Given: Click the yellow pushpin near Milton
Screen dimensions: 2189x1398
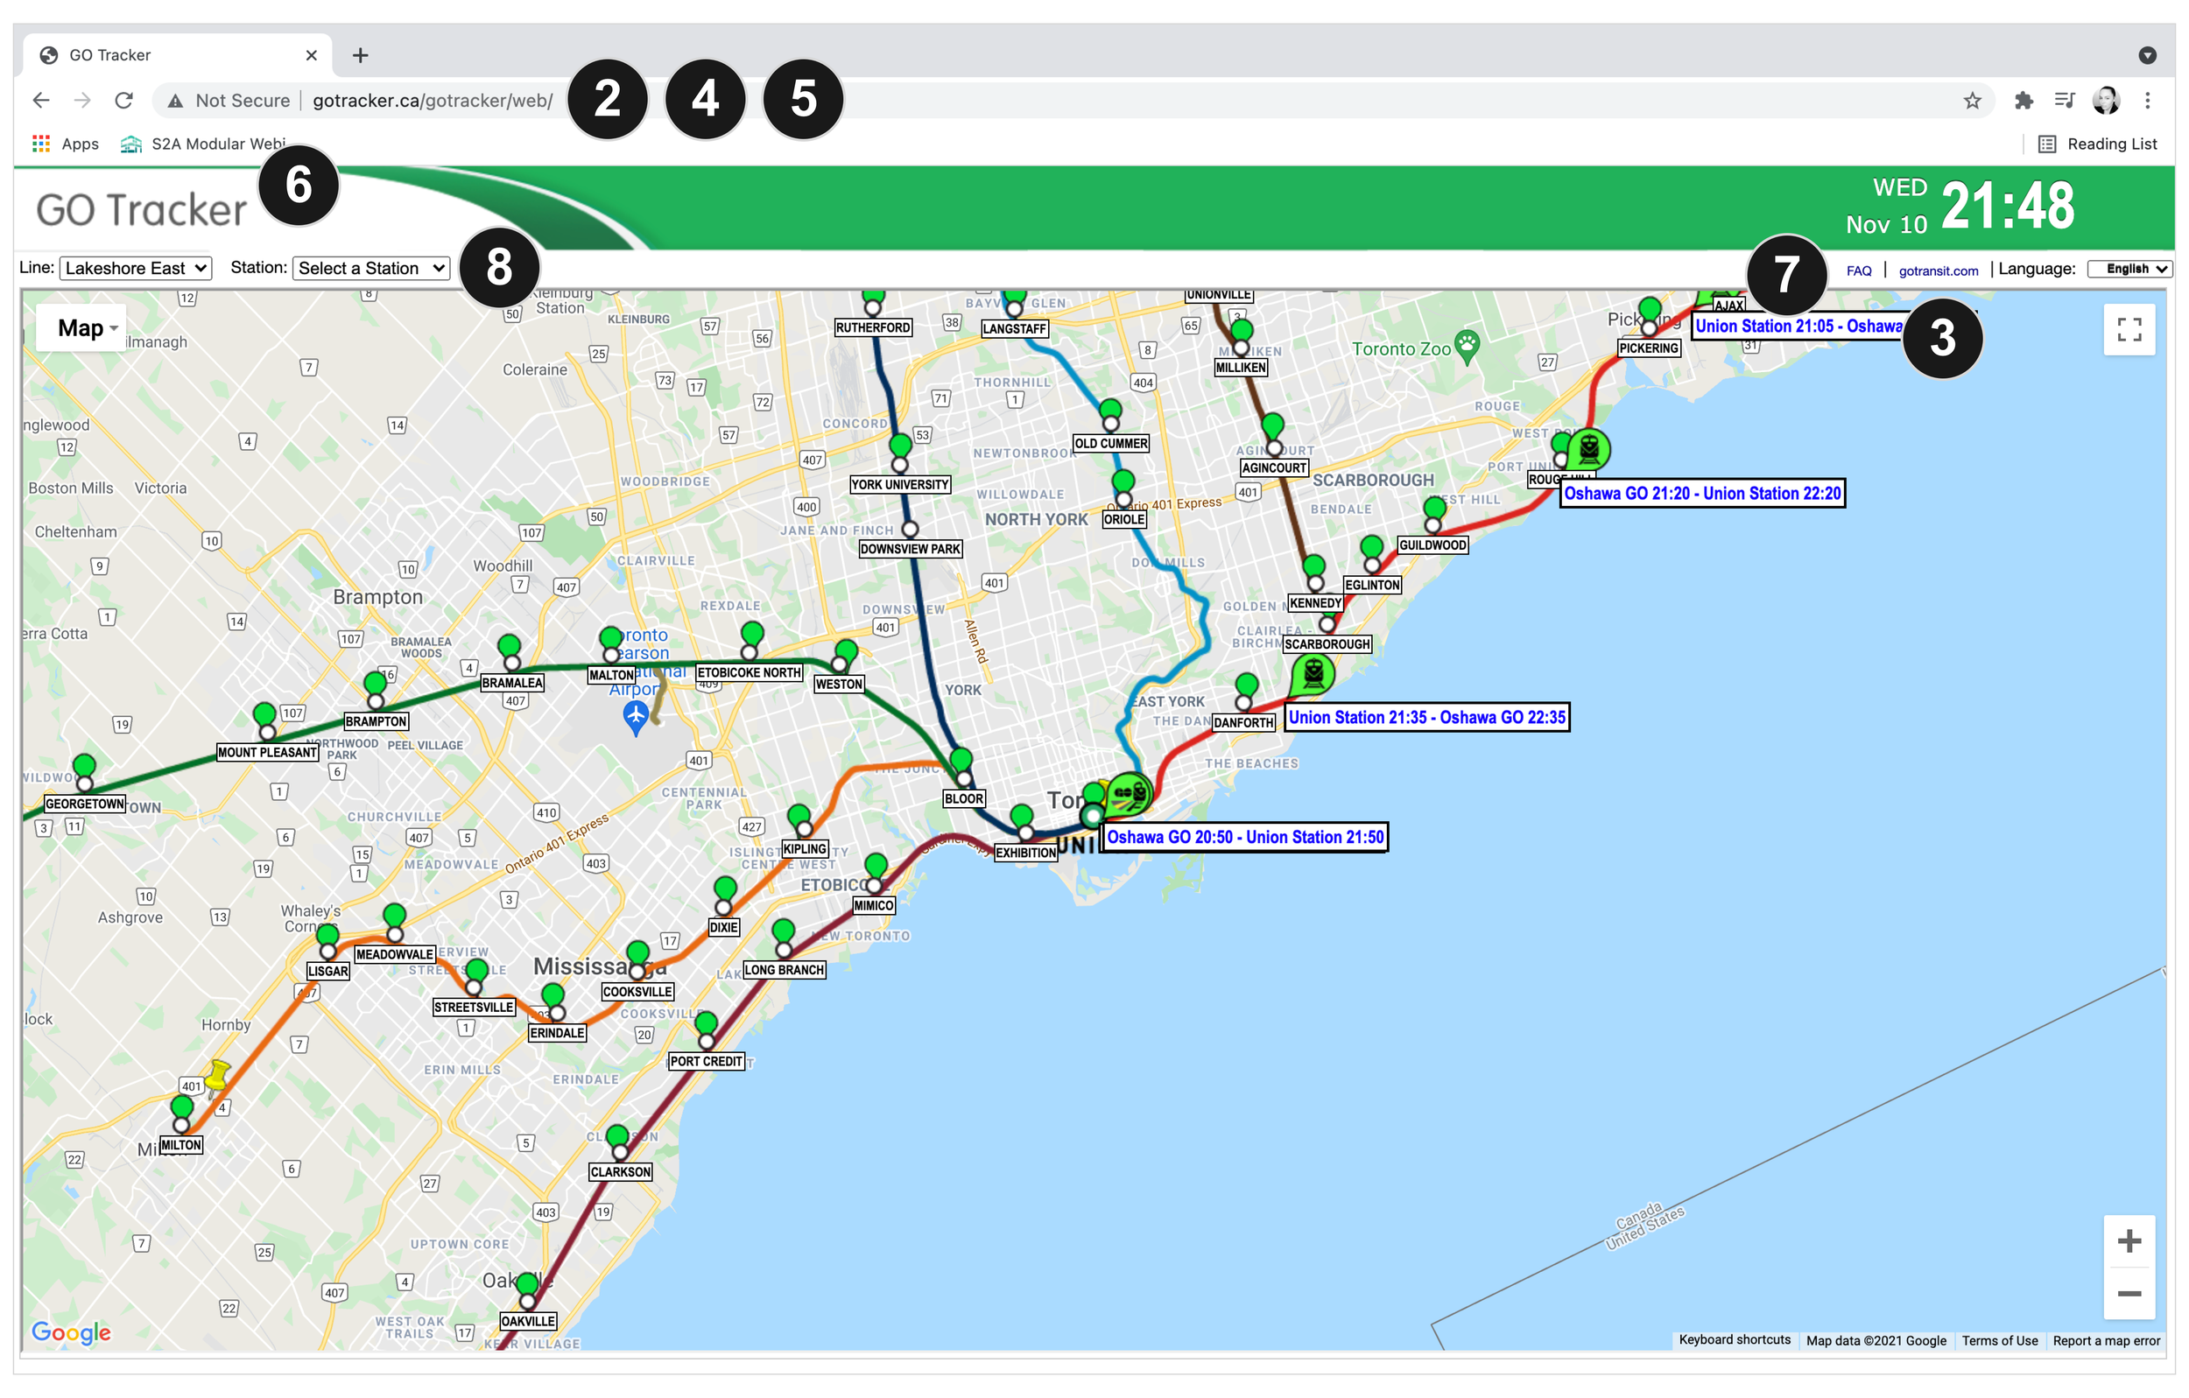Looking at the screenshot, I should [216, 1075].
